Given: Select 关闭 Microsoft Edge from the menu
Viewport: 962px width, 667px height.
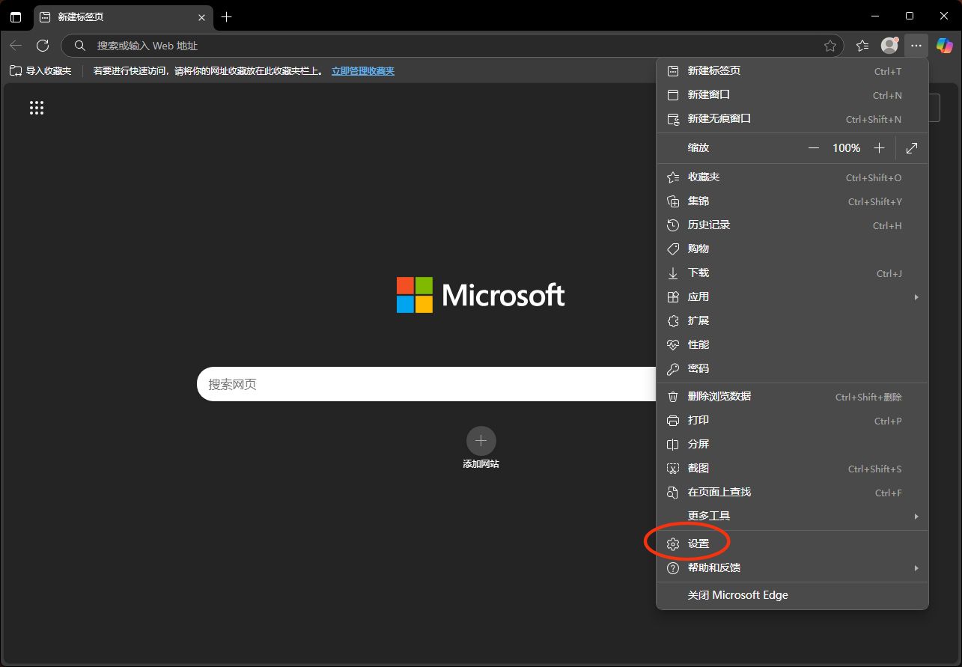Looking at the screenshot, I should pyautogui.click(x=792, y=596).
